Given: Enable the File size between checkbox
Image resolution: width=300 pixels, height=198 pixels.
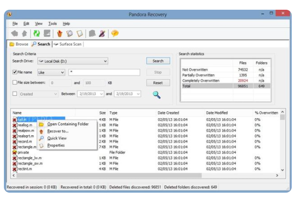Looking at the screenshot, I should pos(15,83).
